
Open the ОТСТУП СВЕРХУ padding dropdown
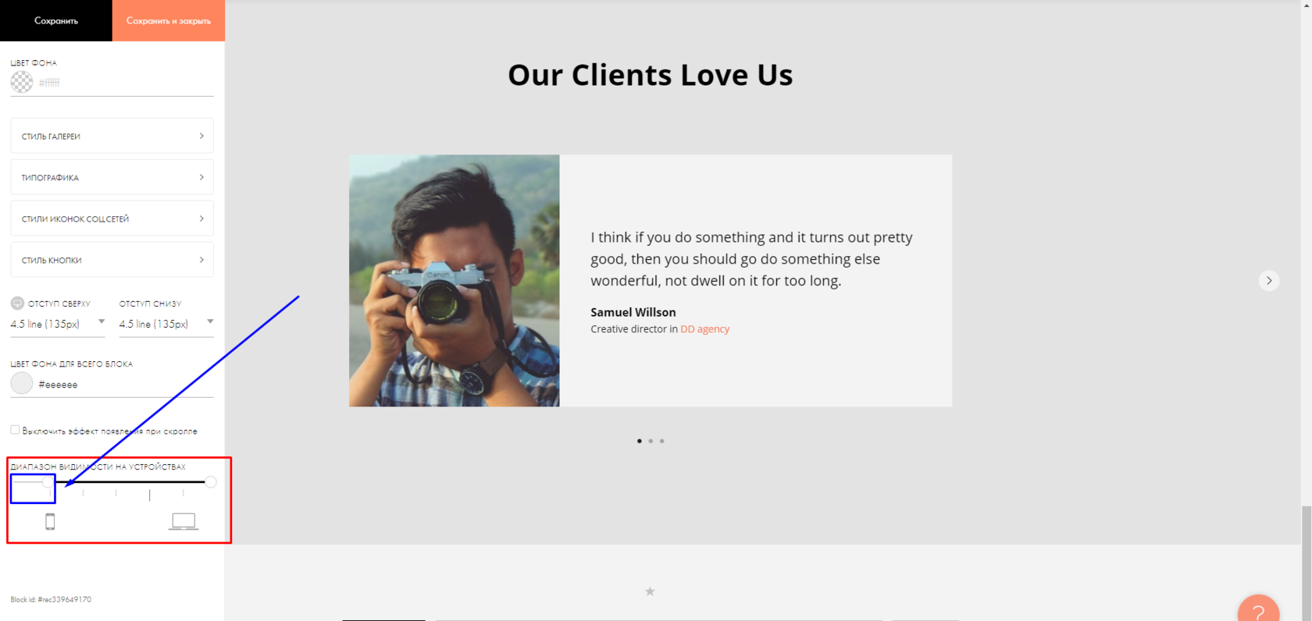(x=58, y=324)
